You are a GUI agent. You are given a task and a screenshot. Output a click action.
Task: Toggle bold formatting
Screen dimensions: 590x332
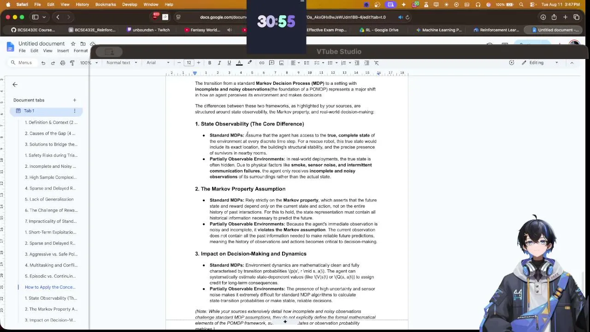point(210,63)
